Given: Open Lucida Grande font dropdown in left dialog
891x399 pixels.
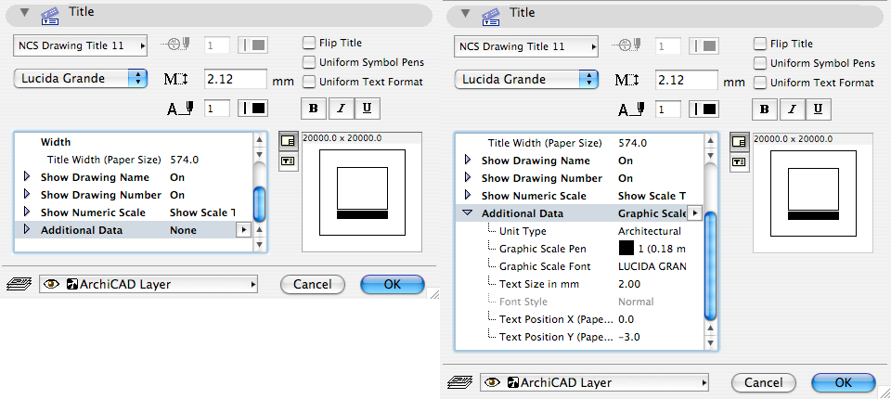Looking at the screenshot, I should 80,79.
